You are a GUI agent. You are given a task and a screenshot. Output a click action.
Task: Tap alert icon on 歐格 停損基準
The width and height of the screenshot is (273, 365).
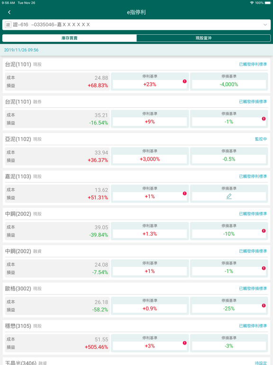(x=264, y=306)
